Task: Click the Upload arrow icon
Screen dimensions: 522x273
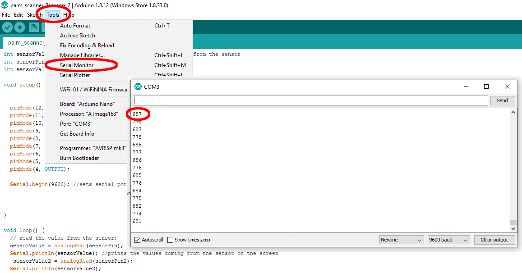Action: [19, 27]
